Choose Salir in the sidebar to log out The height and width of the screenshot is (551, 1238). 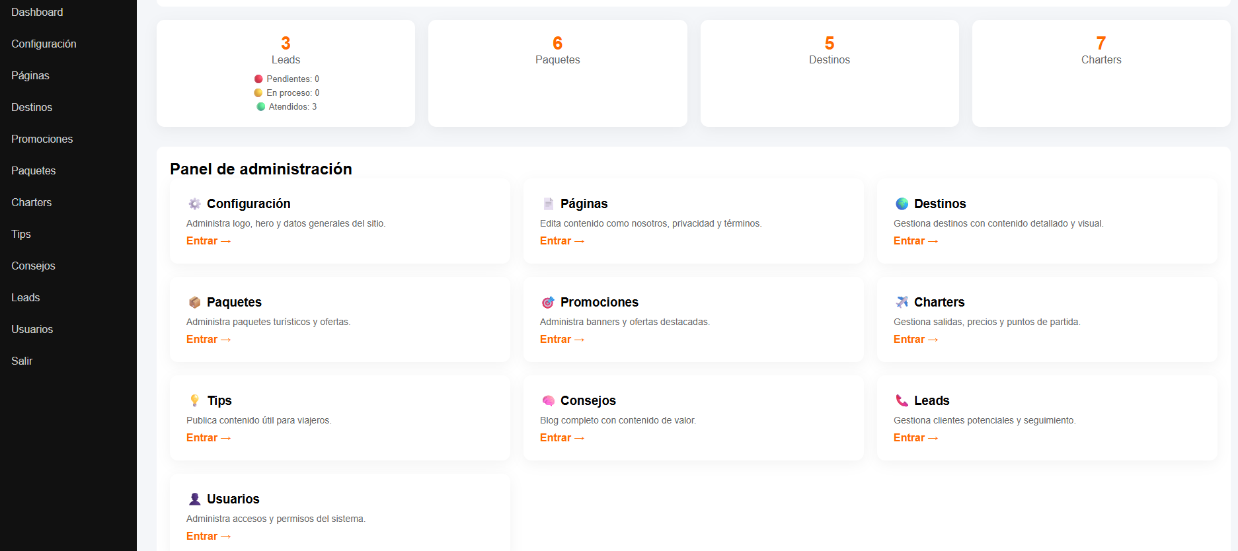22,361
